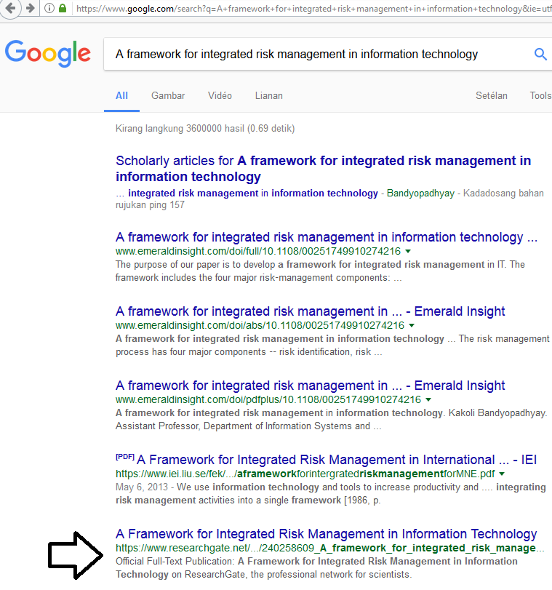Click the researchgate.net green URL text

coord(329,548)
